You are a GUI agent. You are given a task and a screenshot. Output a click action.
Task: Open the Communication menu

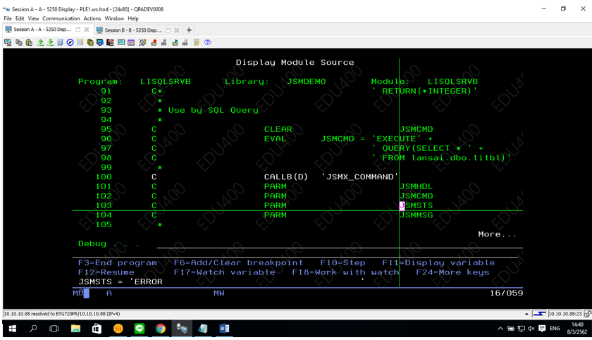[61, 18]
